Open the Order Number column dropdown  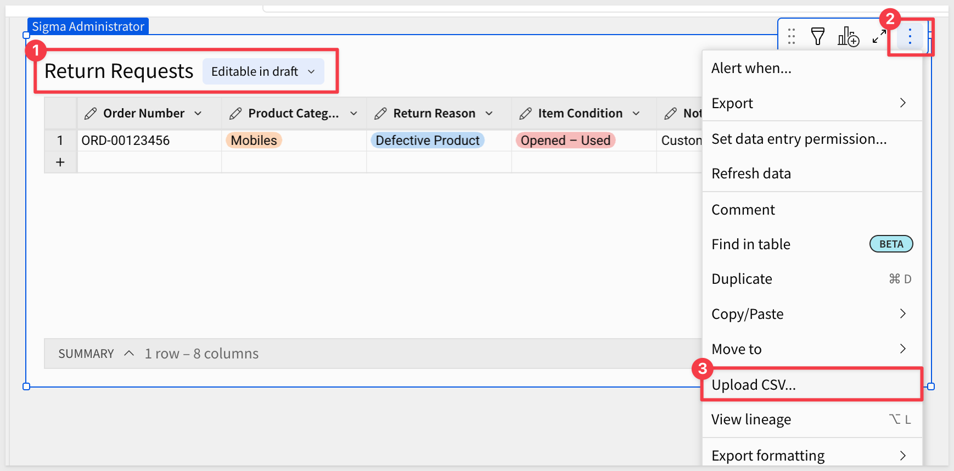coord(198,114)
